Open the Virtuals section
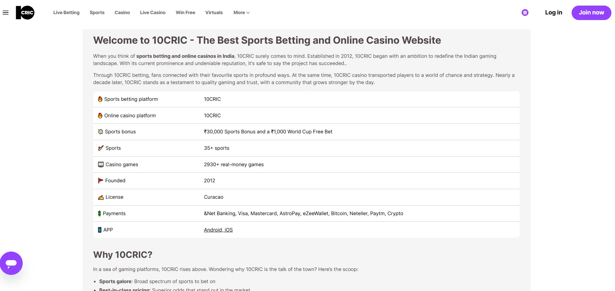615x291 pixels. pyautogui.click(x=214, y=12)
